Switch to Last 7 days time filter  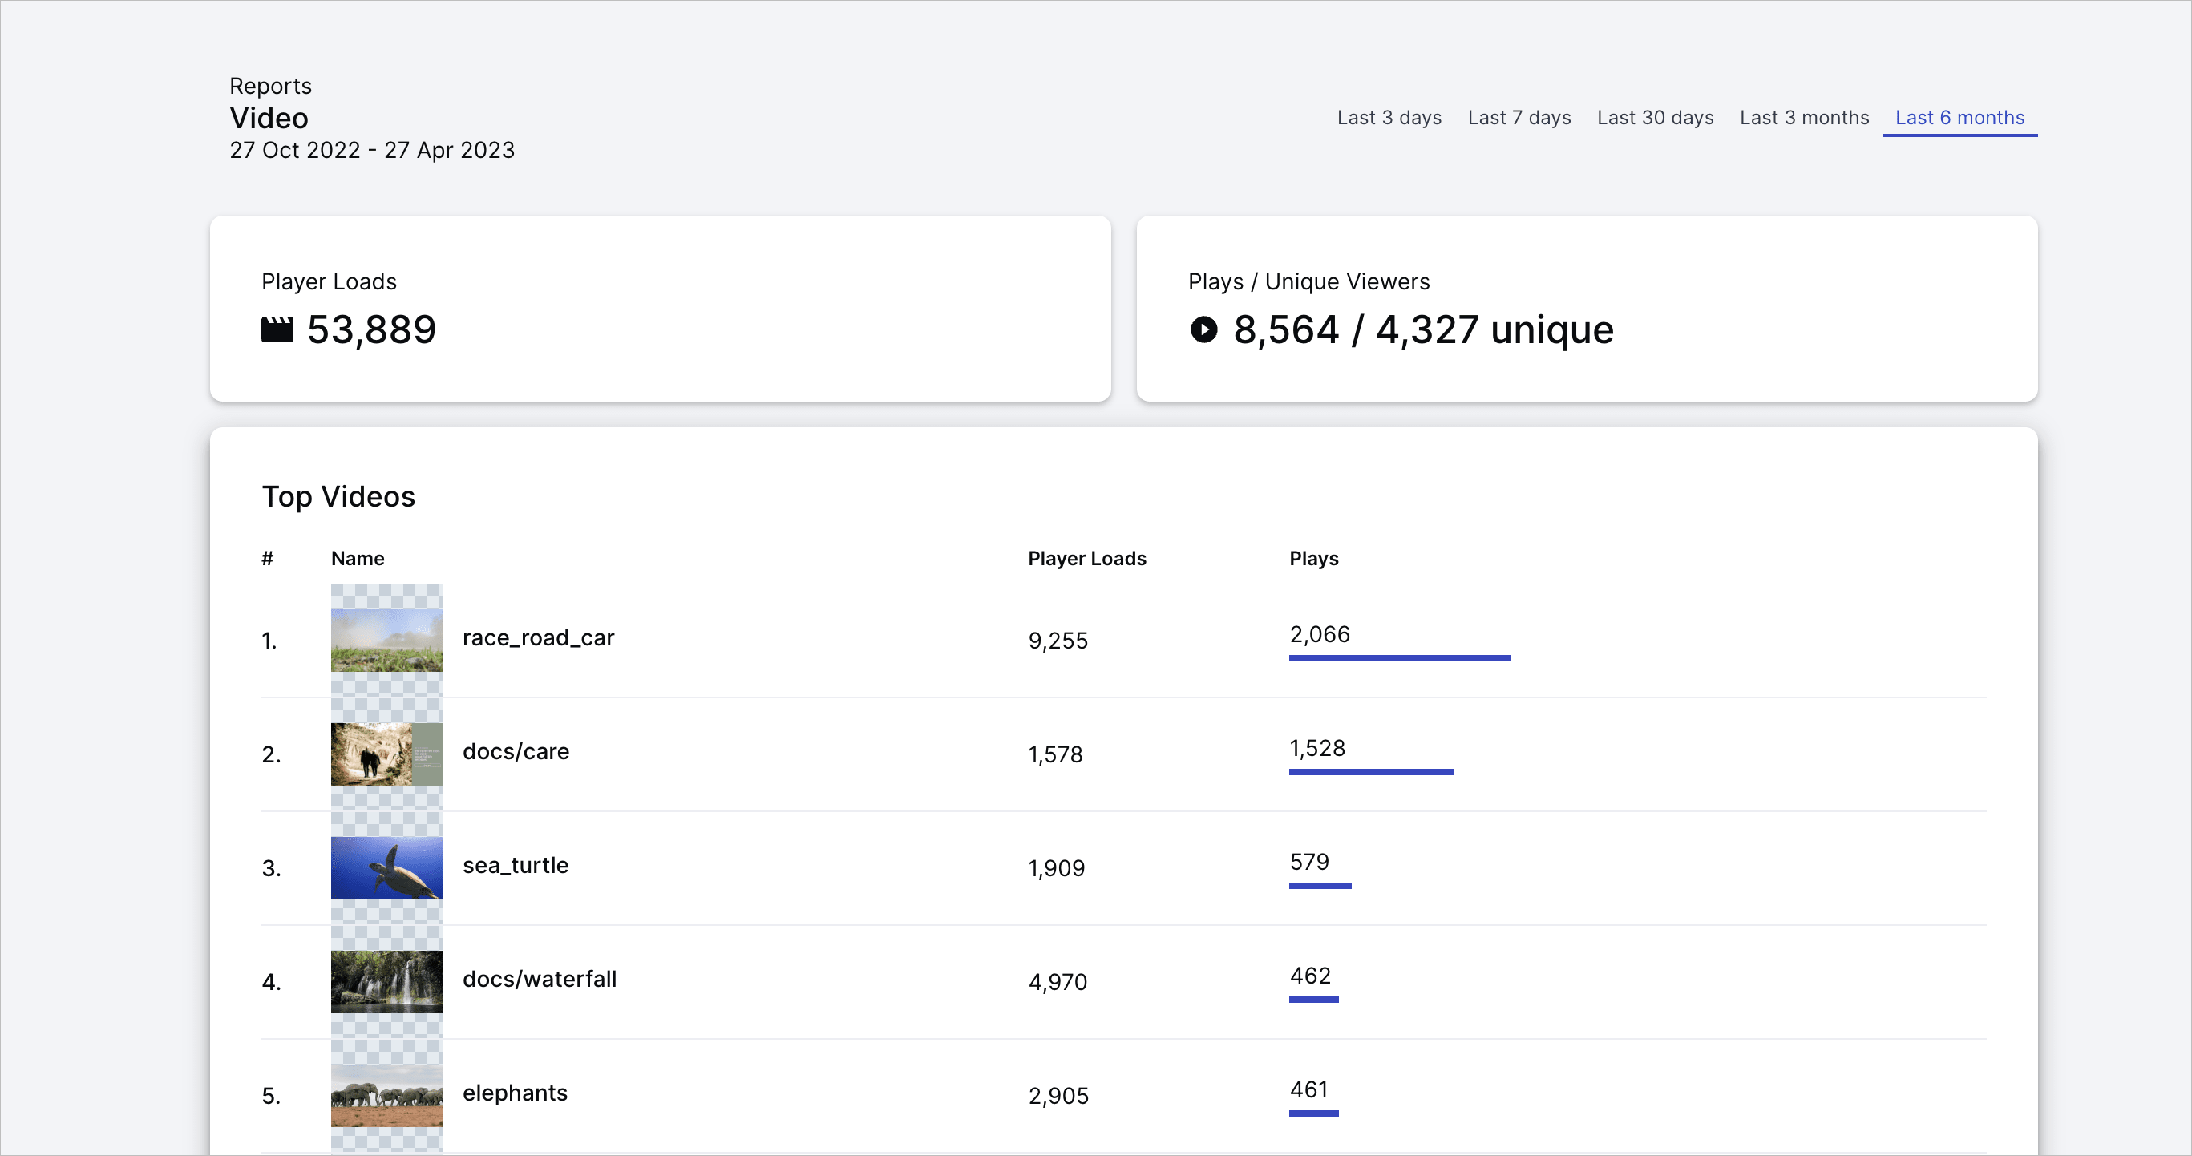point(1518,118)
